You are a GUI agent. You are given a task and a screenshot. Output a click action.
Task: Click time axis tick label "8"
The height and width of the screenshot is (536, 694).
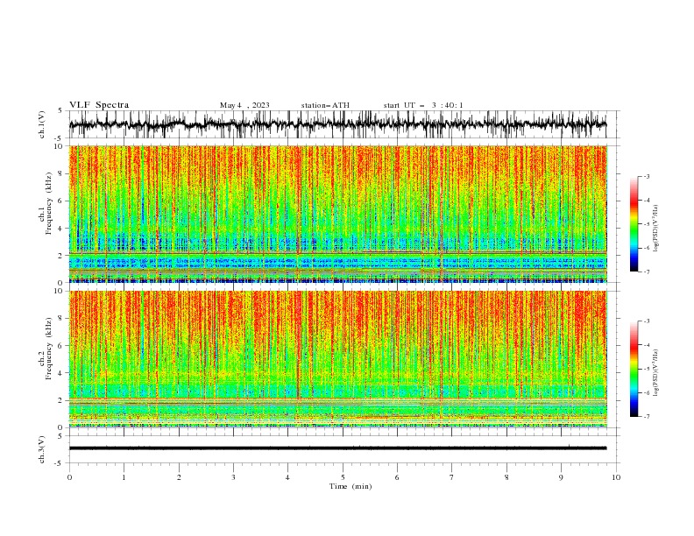click(506, 477)
